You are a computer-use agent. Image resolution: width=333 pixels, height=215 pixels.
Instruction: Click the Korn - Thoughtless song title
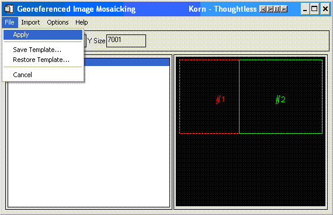pos(223,9)
